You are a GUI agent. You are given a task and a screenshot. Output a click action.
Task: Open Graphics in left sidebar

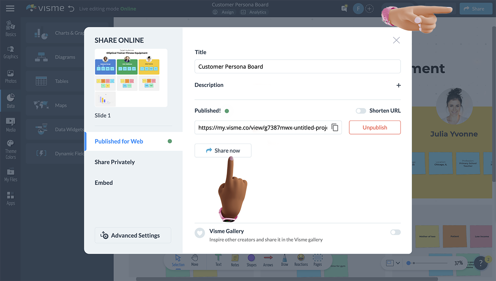click(11, 52)
